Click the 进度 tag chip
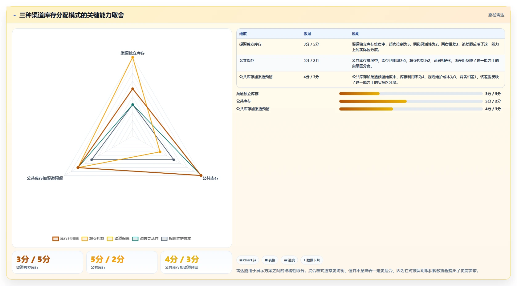 [x=289, y=260]
